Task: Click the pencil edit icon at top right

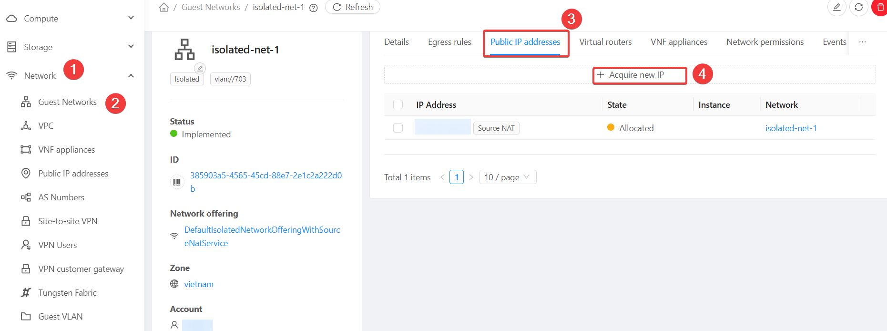Action: pos(836,7)
